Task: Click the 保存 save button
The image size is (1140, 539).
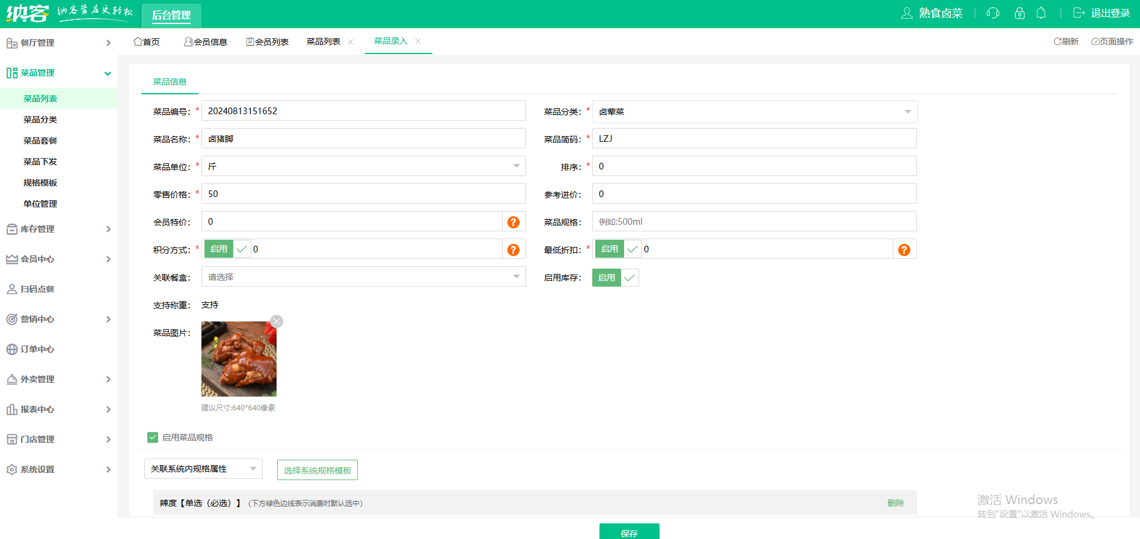Action: [x=629, y=532]
